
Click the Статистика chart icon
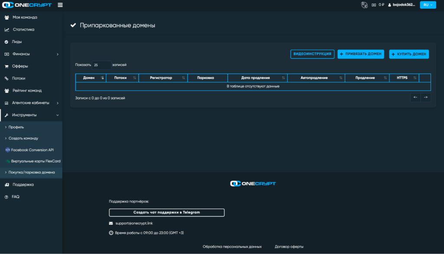click(7, 30)
